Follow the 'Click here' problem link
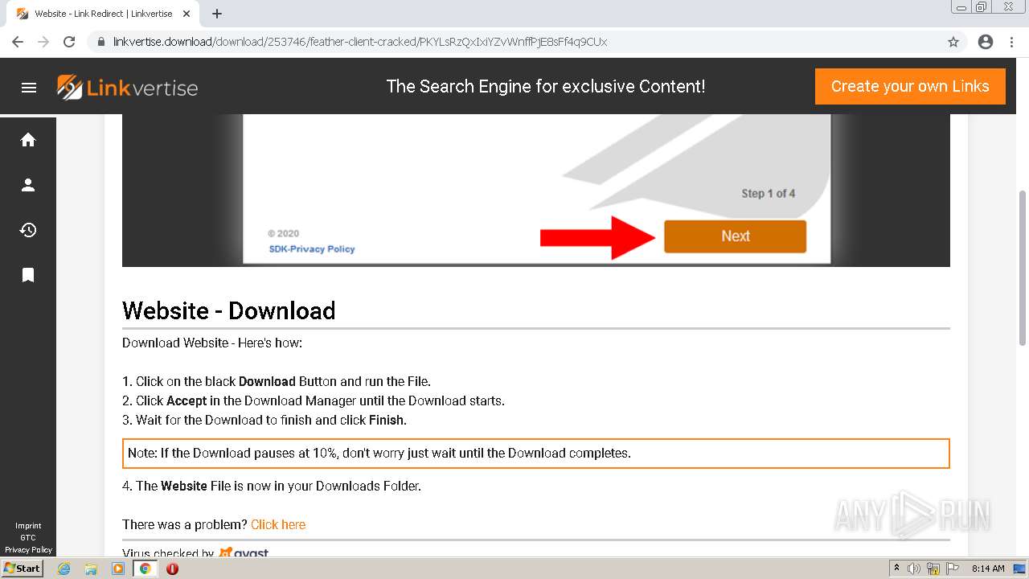1029x579 pixels. coord(278,524)
